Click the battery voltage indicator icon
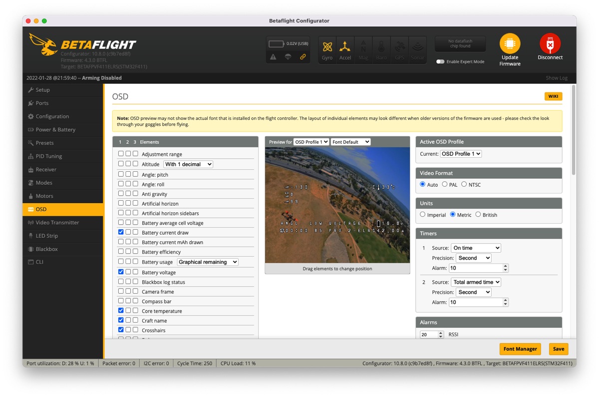This screenshot has width=599, height=397. (x=276, y=44)
